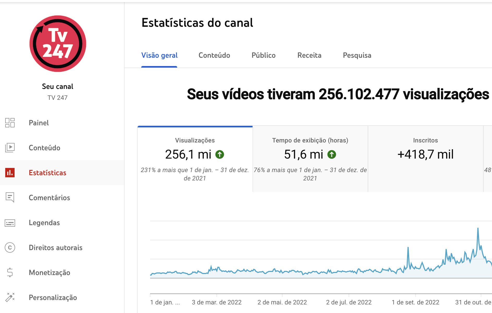Image resolution: width=492 pixels, height=313 pixels.
Task: Open Comentários with the speech bubble icon
Action: [x=10, y=198]
